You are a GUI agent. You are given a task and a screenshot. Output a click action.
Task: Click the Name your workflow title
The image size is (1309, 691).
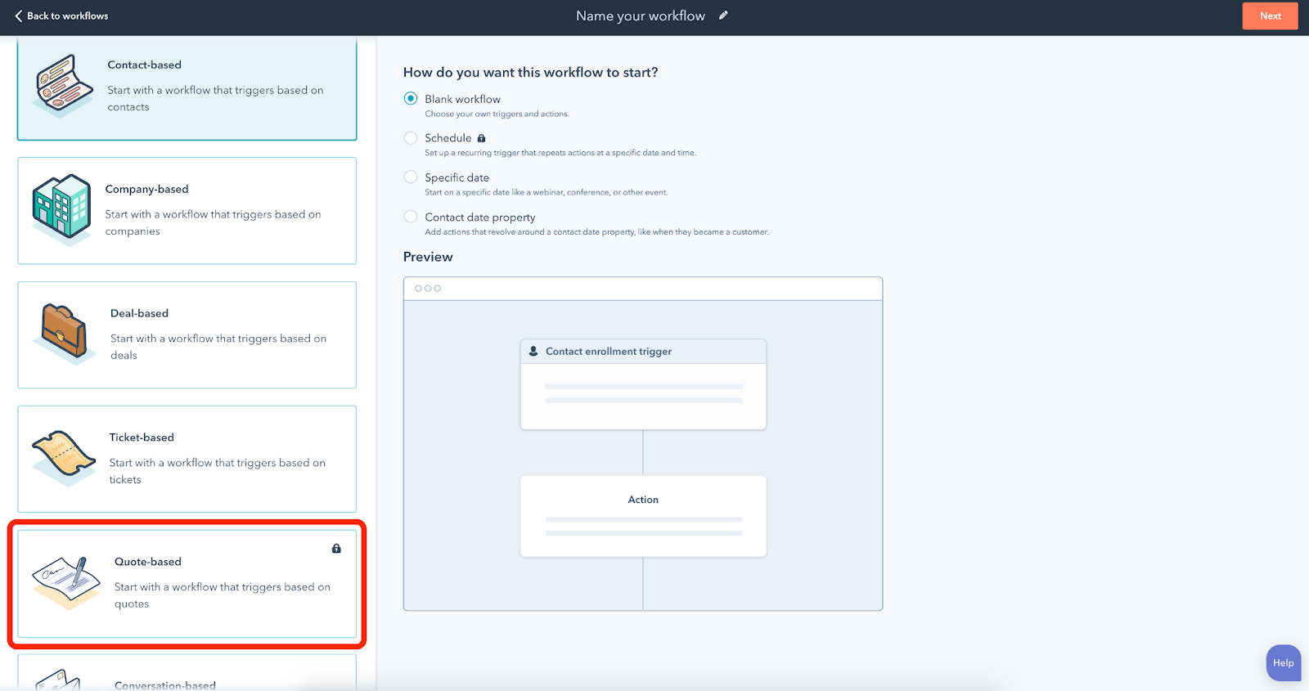pyautogui.click(x=641, y=16)
